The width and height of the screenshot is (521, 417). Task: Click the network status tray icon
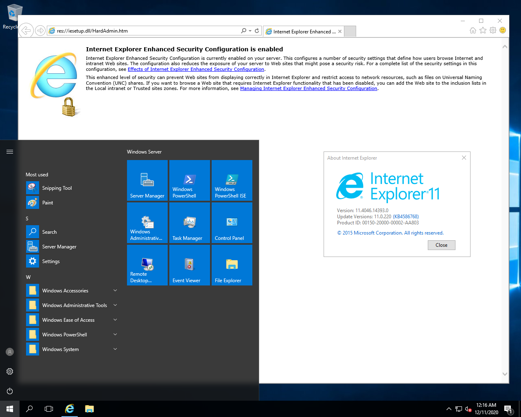[x=459, y=409]
